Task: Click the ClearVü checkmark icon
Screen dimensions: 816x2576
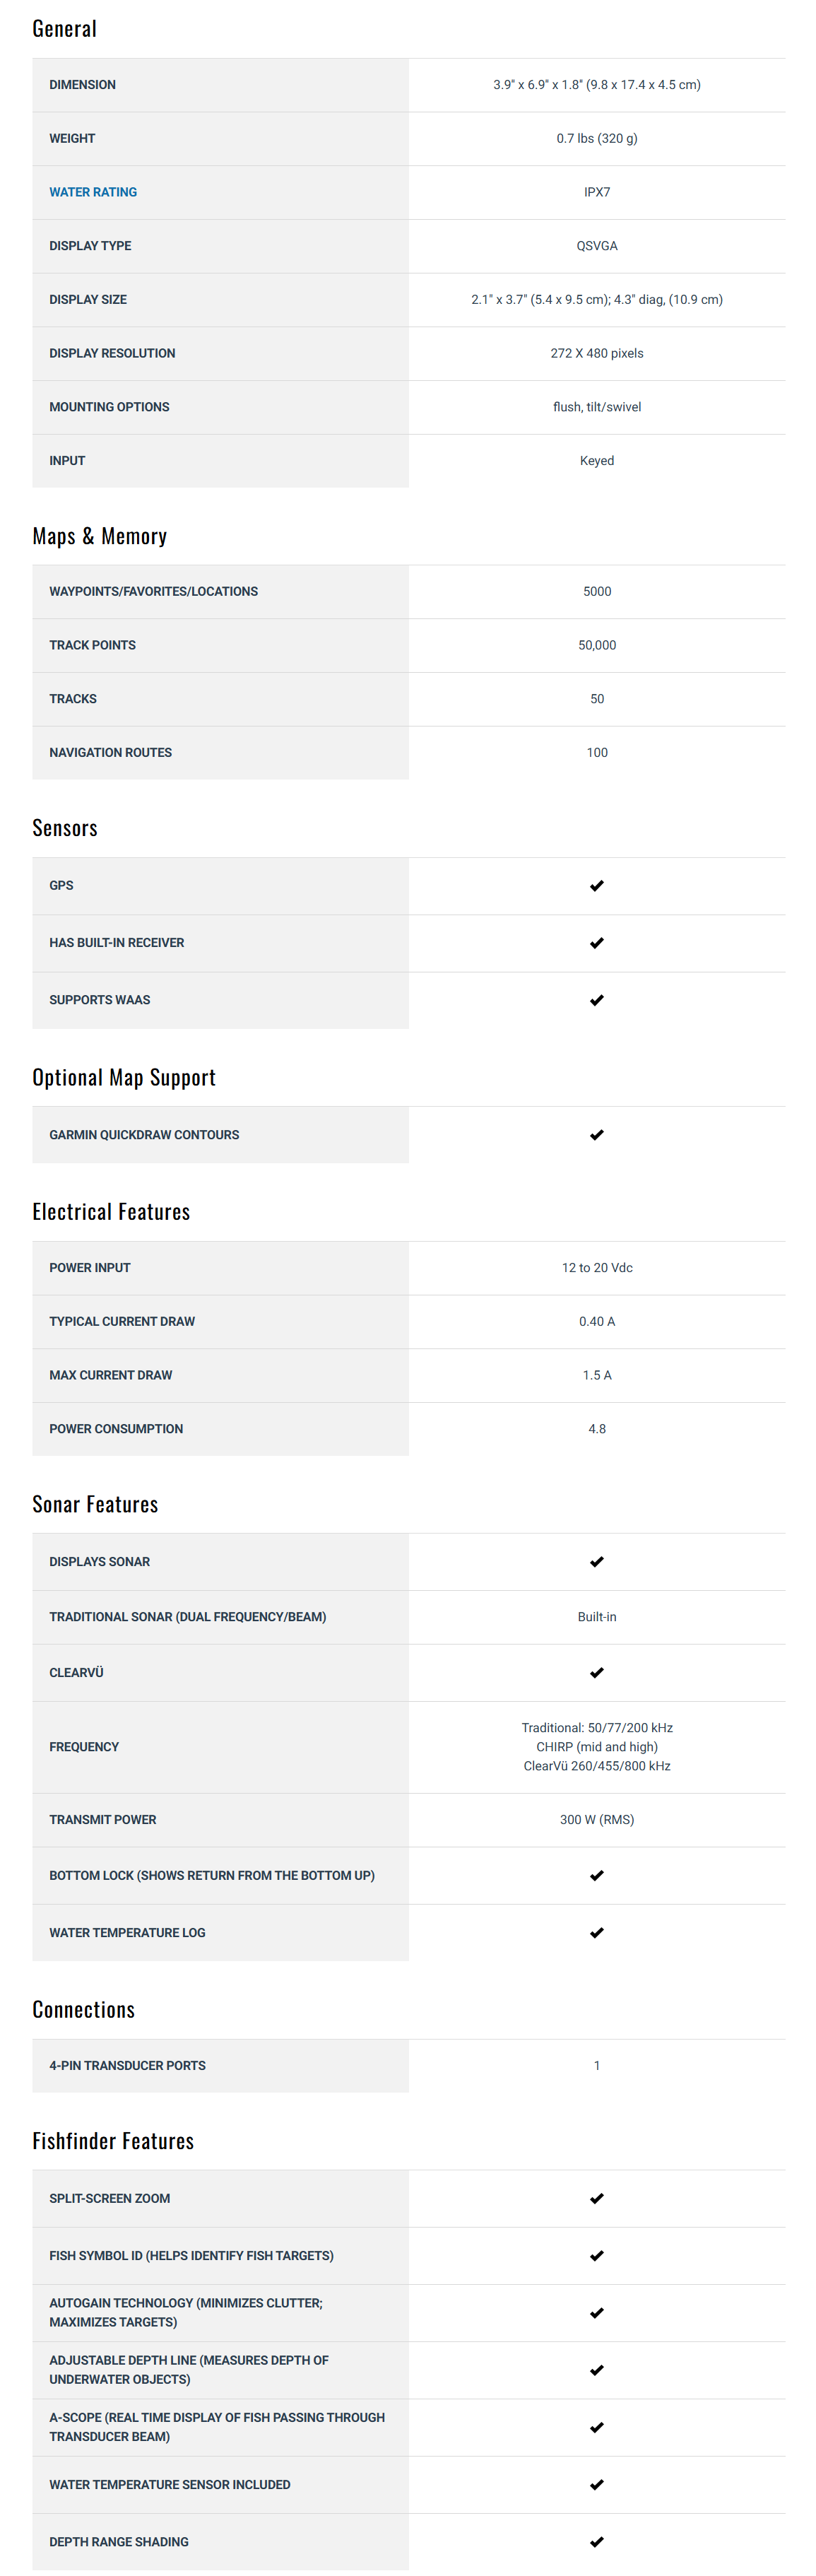Action: pos(597,1672)
